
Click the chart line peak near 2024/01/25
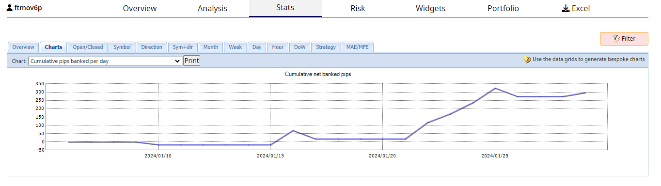coord(495,88)
